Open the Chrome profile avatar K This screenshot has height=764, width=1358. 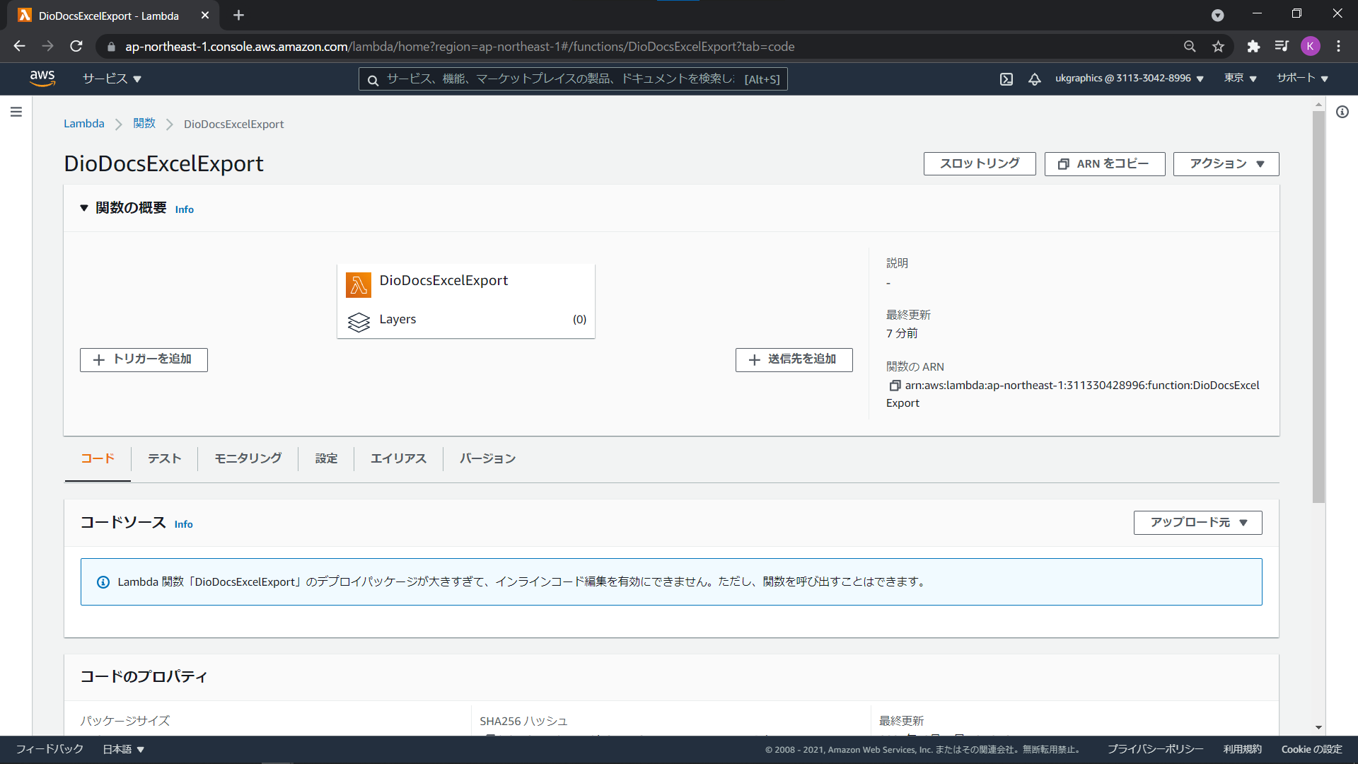click(1310, 47)
